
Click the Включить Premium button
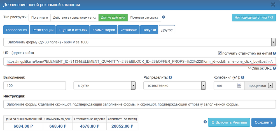pyautogui.click(x=229, y=122)
